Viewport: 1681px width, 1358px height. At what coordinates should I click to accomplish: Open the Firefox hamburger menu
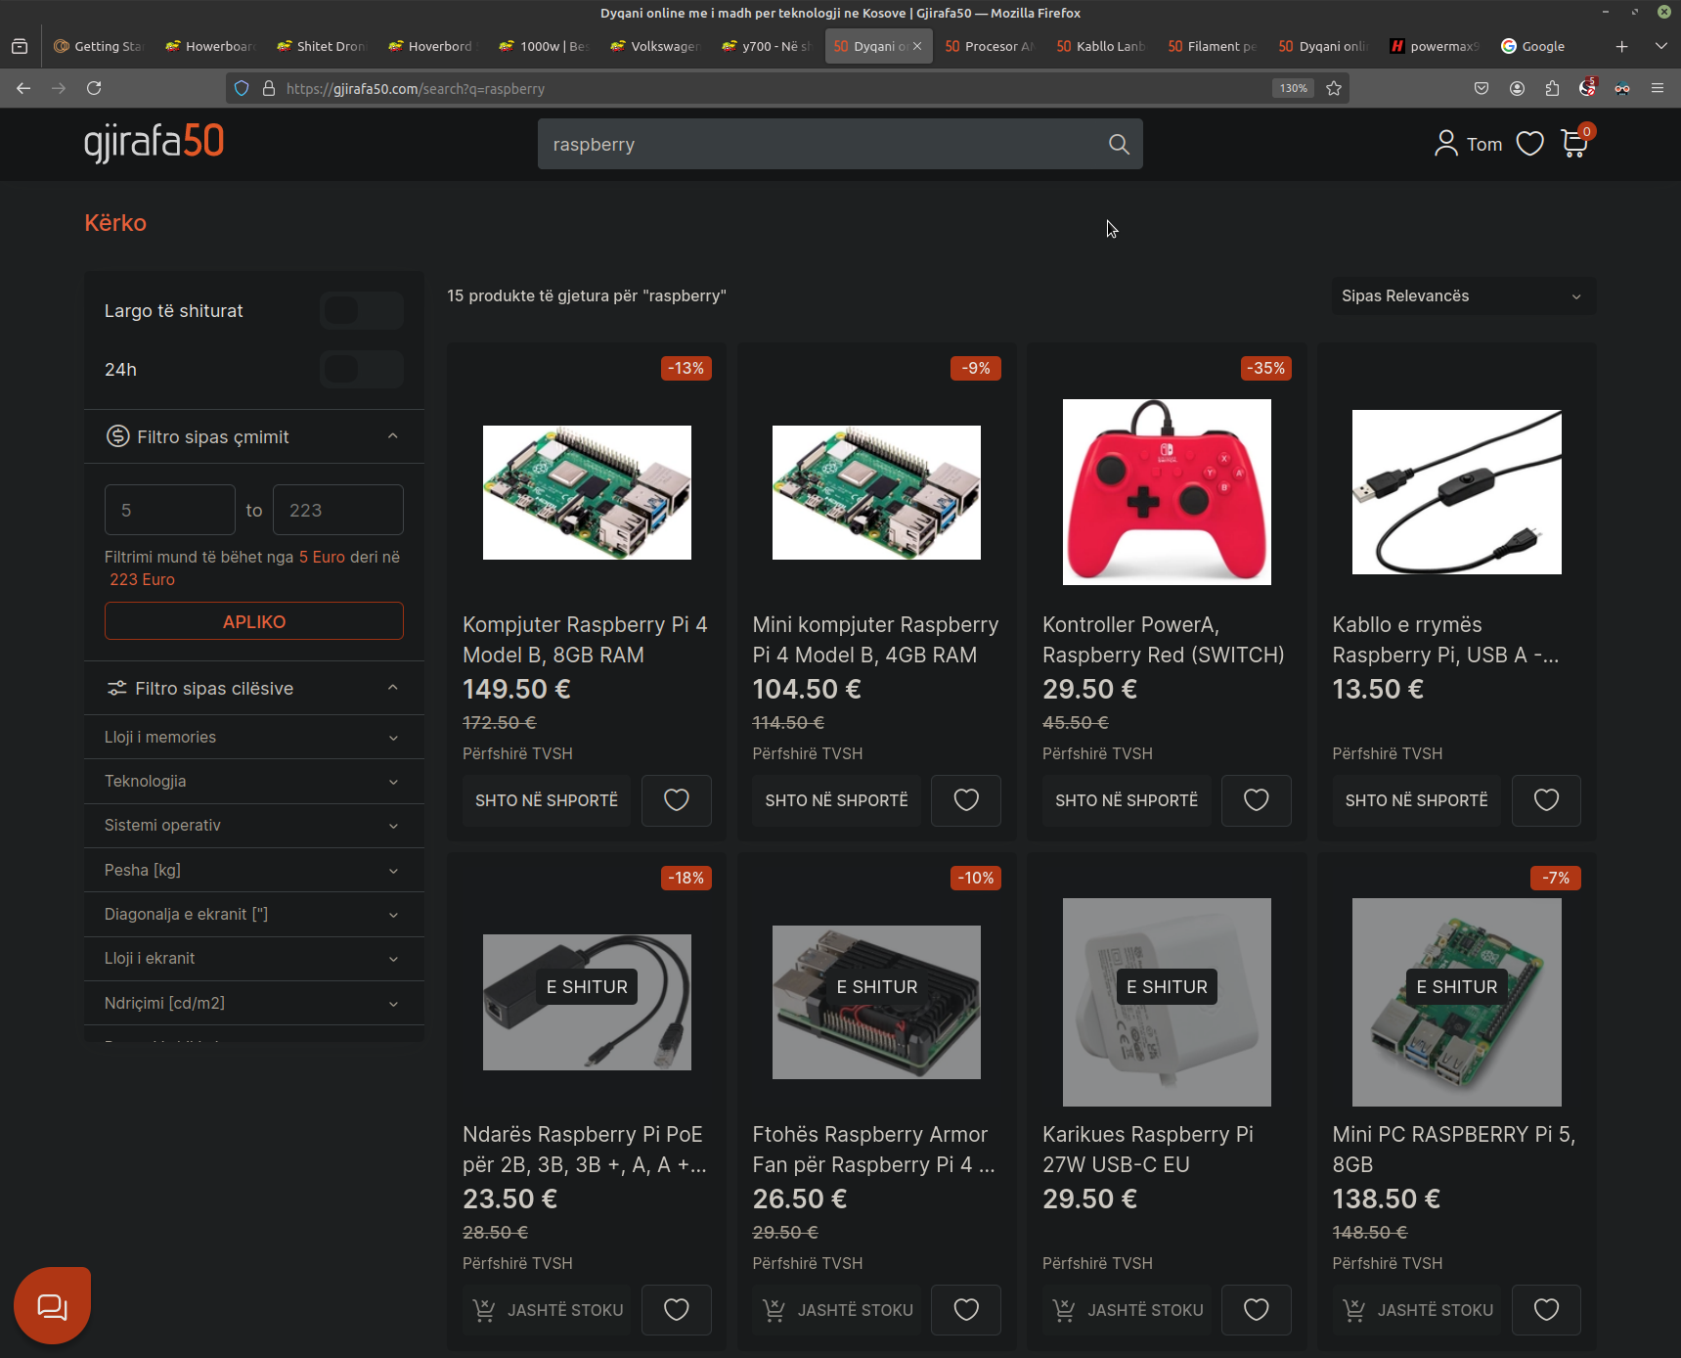point(1658,88)
